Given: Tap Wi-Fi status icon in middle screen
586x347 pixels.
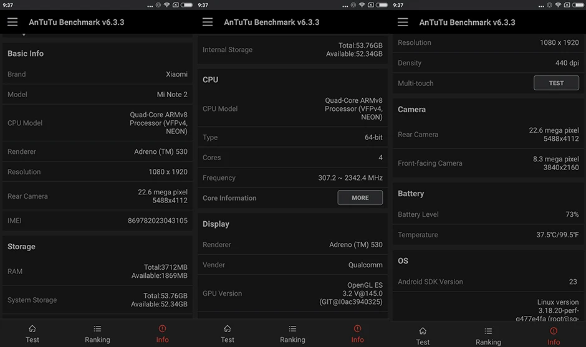Looking at the screenshot, I should 362,5.
